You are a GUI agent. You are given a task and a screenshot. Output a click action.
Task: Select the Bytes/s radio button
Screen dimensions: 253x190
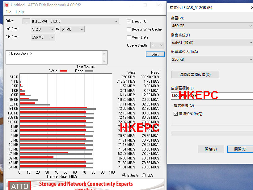(x=124, y=176)
